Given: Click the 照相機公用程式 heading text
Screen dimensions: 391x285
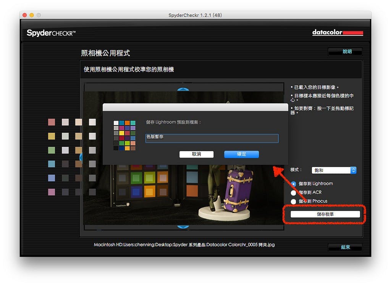Looking at the screenshot, I should pyautogui.click(x=105, y=53).
